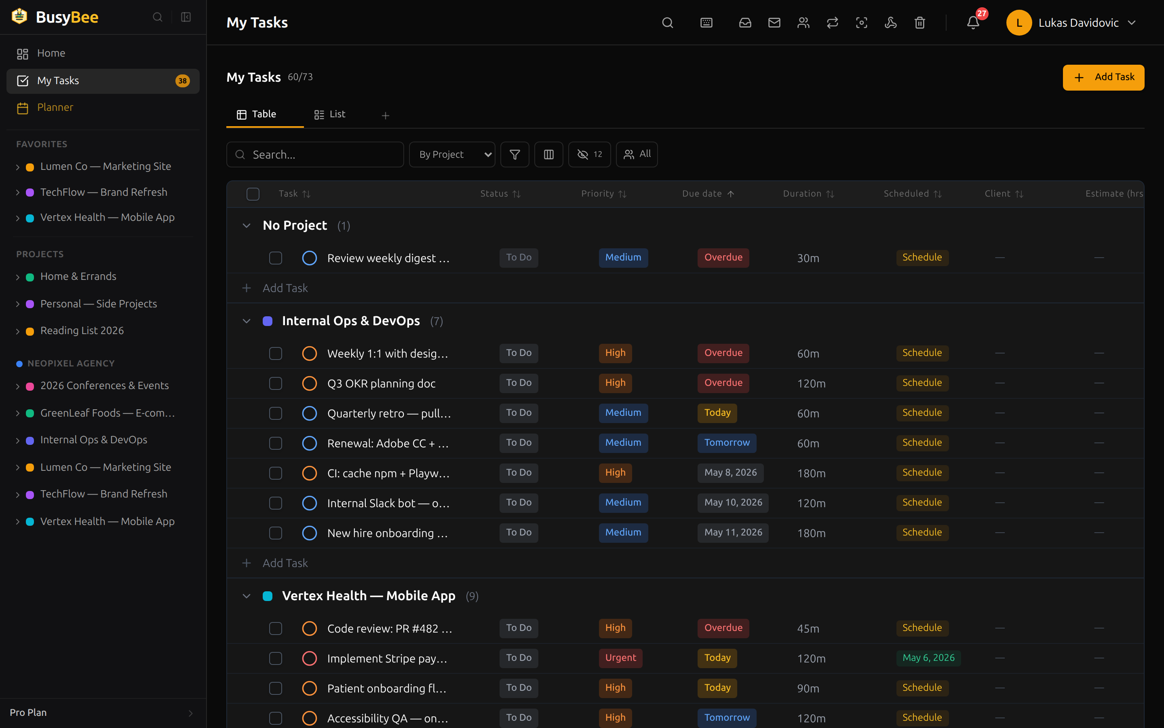Expand Home & Errands project in sidebar
Viewport: 1164px width, 728px height.
tap(18, 277)
